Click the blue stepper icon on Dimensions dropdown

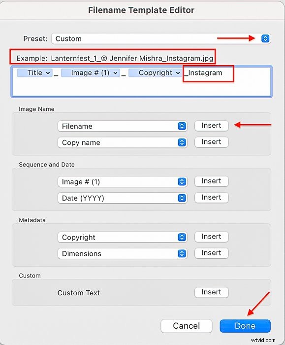tap(182, 254)
